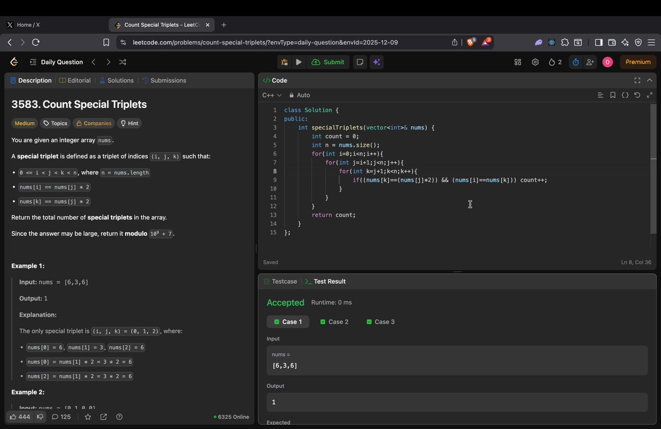Click line 13 'return count;' in editor
Screen dimensions: 661x429
(334, 215)
